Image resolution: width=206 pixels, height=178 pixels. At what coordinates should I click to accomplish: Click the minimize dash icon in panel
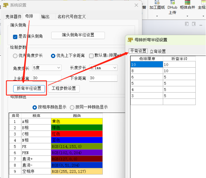coord(201,25)
